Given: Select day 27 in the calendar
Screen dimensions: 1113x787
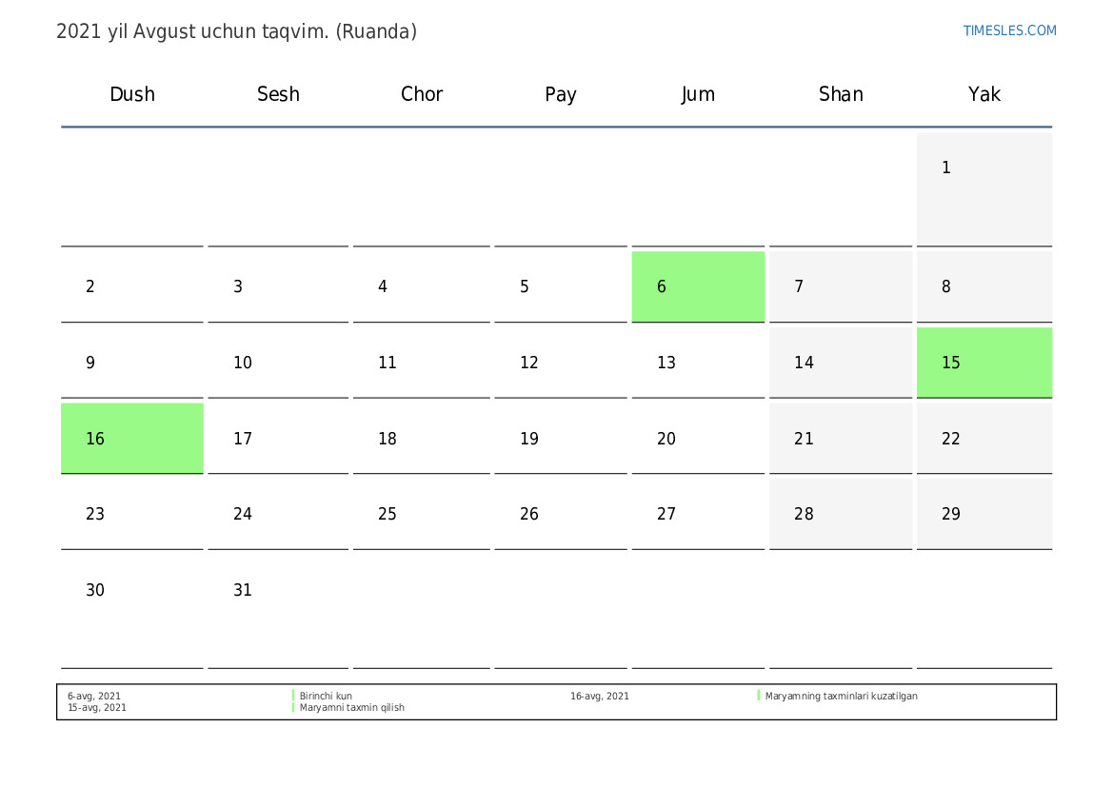Looking at the screenshot, I should tap(699, 514).
